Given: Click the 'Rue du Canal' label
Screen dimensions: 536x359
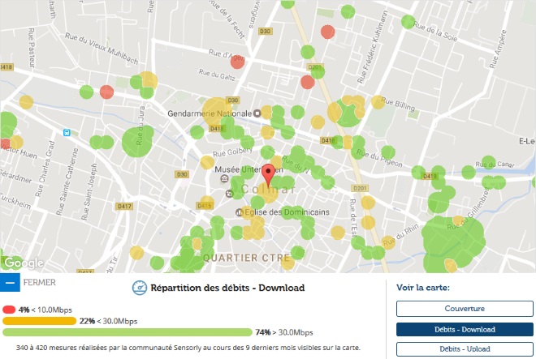Looking at the screenshot, I should click(495, 165).
